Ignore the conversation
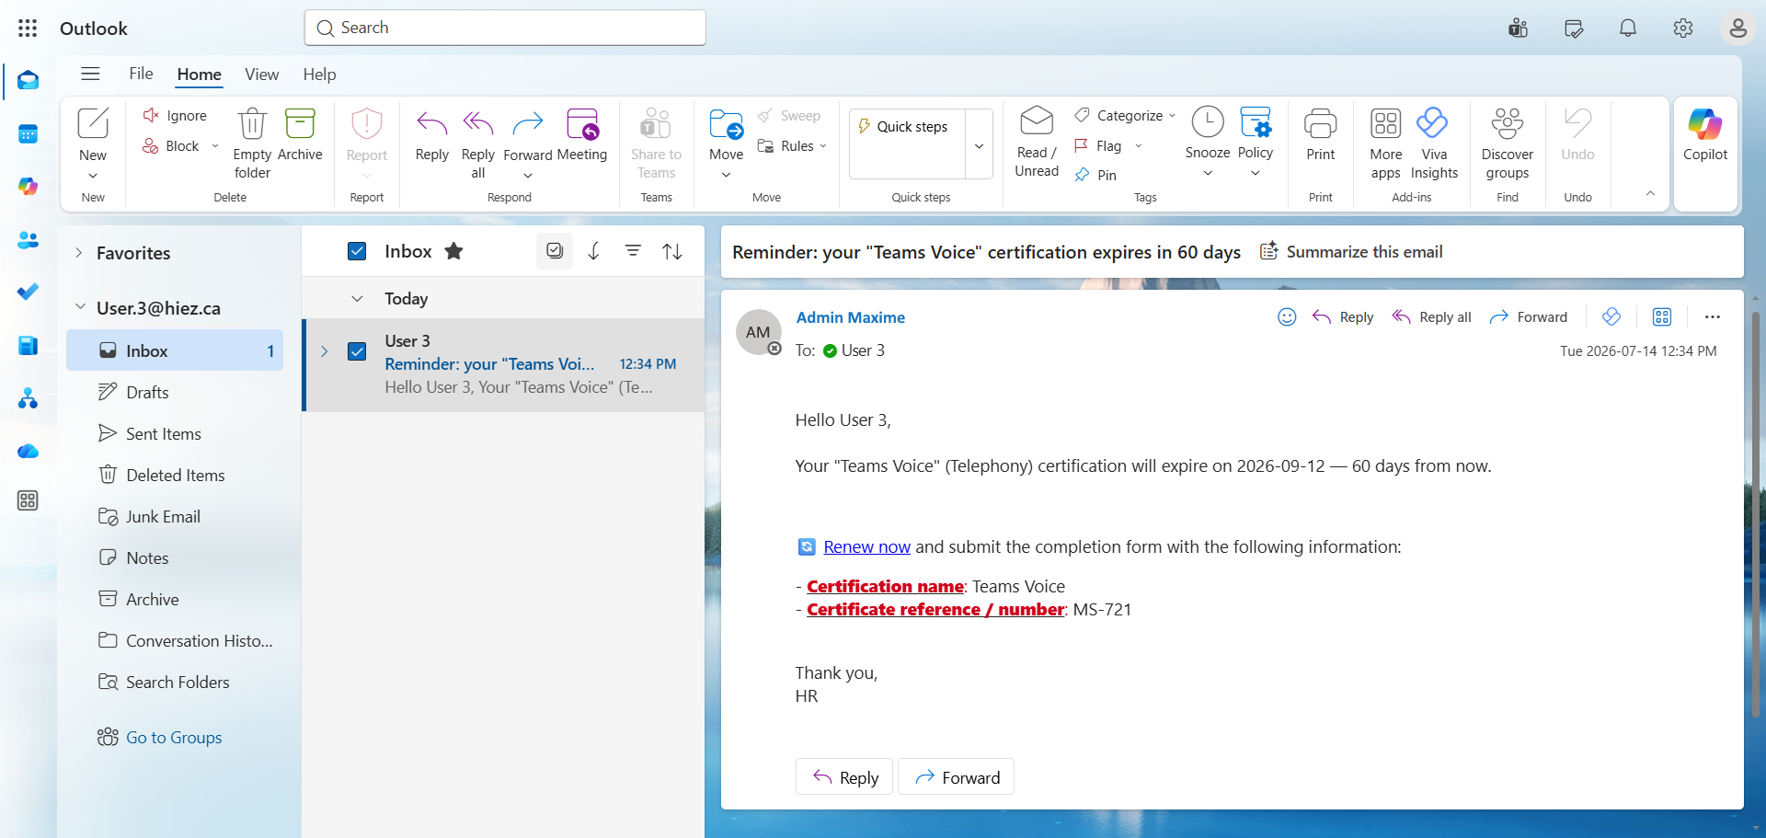The width and height of the screenshot is (1766, 838). pos(175,116)
